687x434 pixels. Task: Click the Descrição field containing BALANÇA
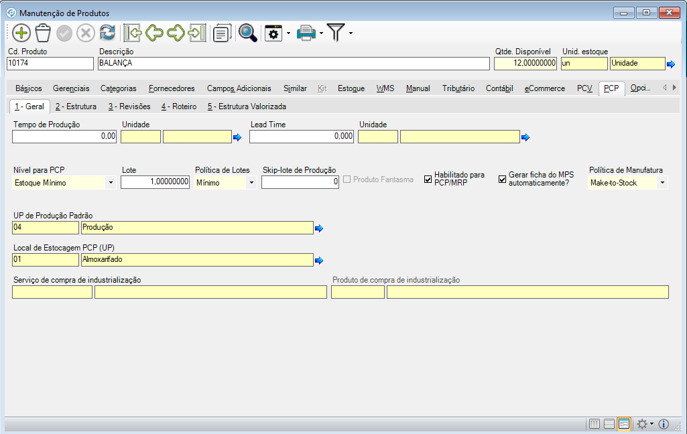coord(294,64)
